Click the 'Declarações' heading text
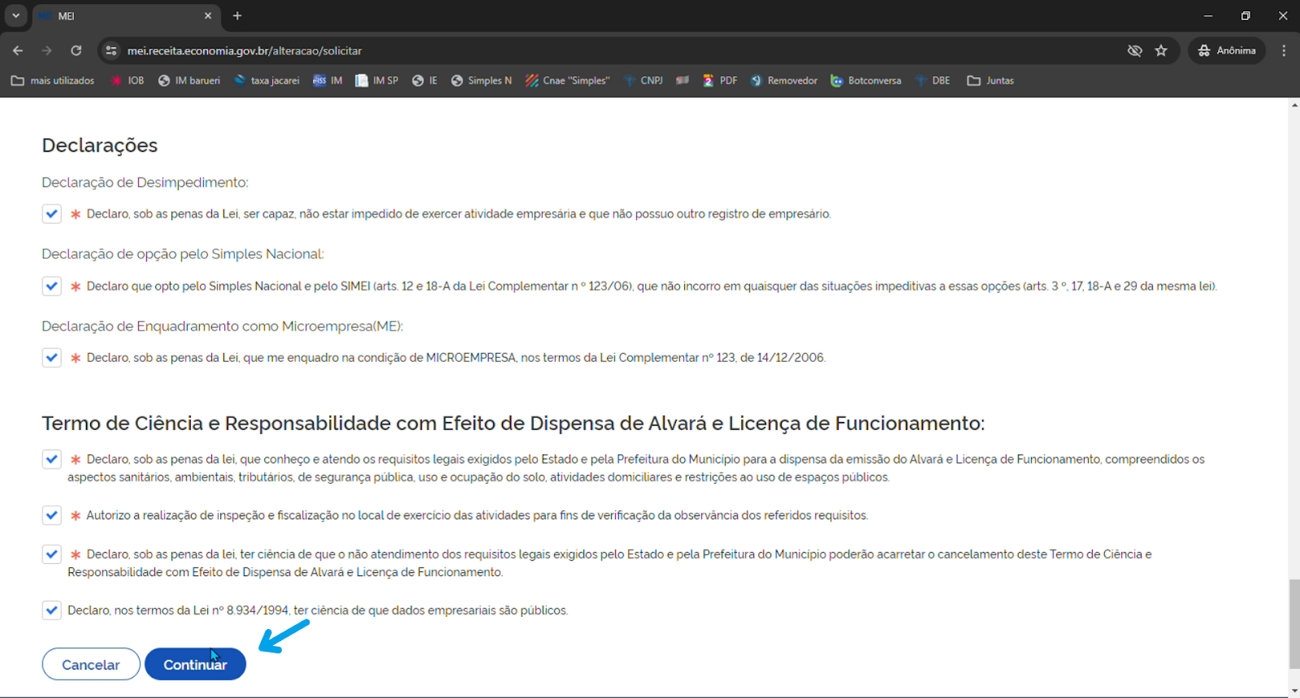Image resolution: width=1300 pixels, height=698 pixels. click(100, 145)
